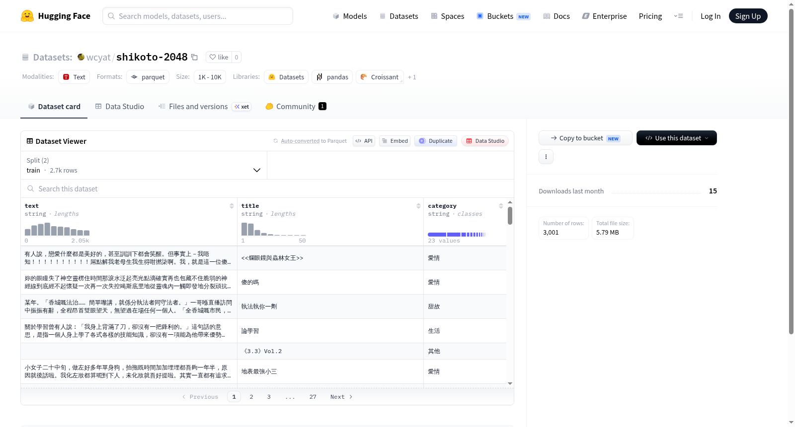Sort by the title column sort icon
The image size is (795, 427).
418,206
